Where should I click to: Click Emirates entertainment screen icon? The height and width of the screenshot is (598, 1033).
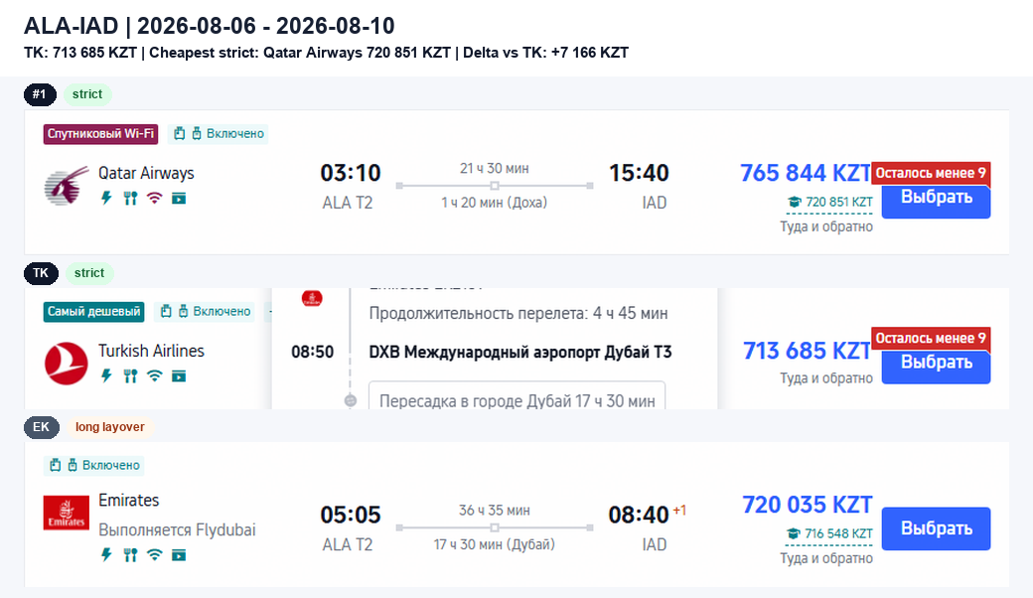(x=179, y=555)
